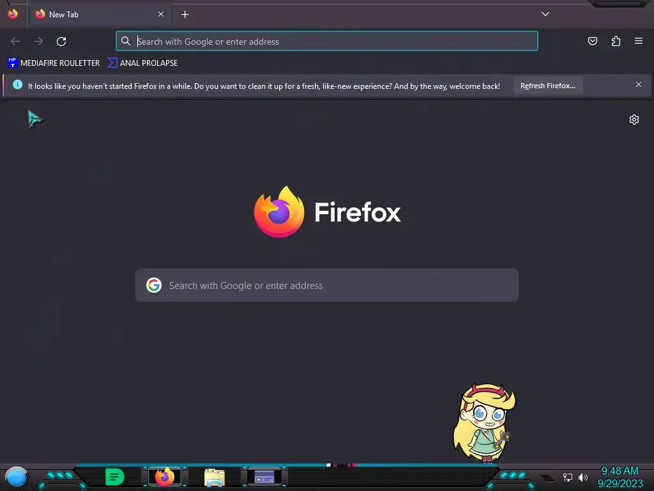Click the cartoon girl desktop mascot

click(484, 423)
